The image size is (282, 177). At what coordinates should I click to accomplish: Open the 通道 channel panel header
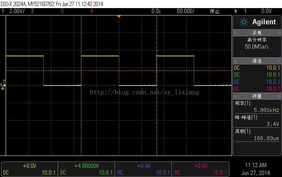[257, 61]
